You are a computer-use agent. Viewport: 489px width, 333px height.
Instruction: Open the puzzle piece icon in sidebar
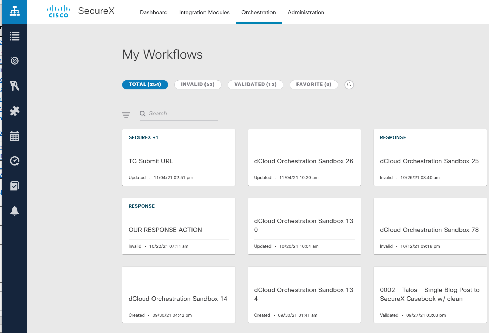click(15, 111)
